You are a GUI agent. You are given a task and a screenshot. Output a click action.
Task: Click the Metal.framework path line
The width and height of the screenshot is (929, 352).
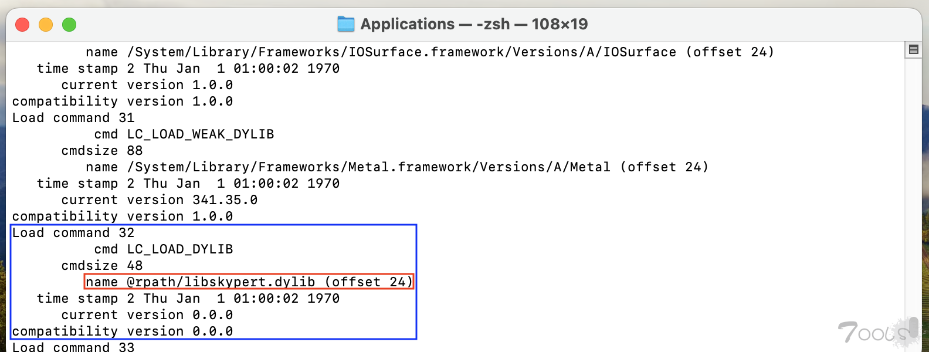(x=397, y=167)
